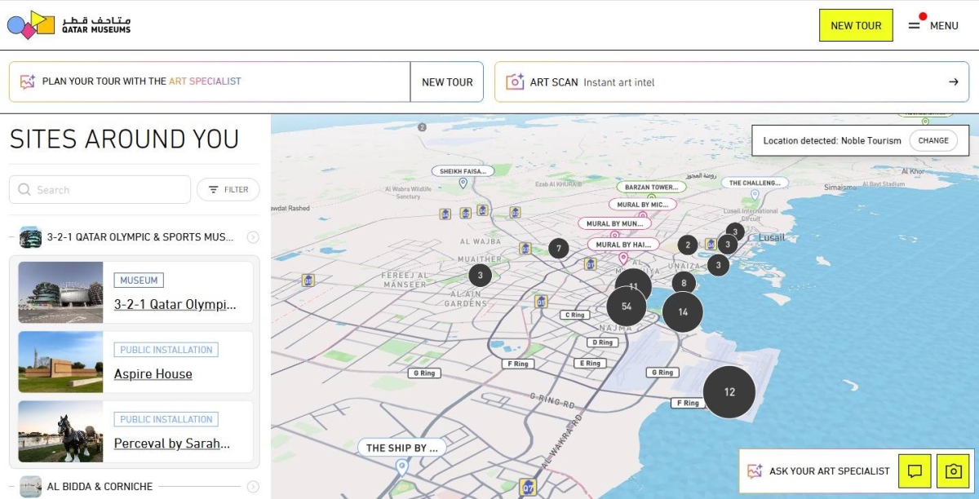This screenshot has width=979, height=499.
Task: Click the sparkle icon beside Ask Your Art Specialist
Action: (x=755, y=471)
